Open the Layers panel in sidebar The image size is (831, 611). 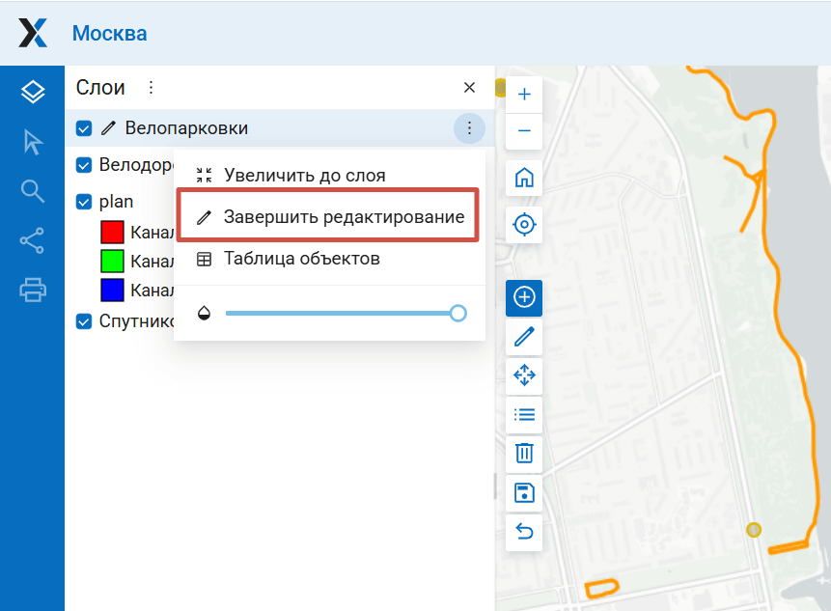coord(33,93)
